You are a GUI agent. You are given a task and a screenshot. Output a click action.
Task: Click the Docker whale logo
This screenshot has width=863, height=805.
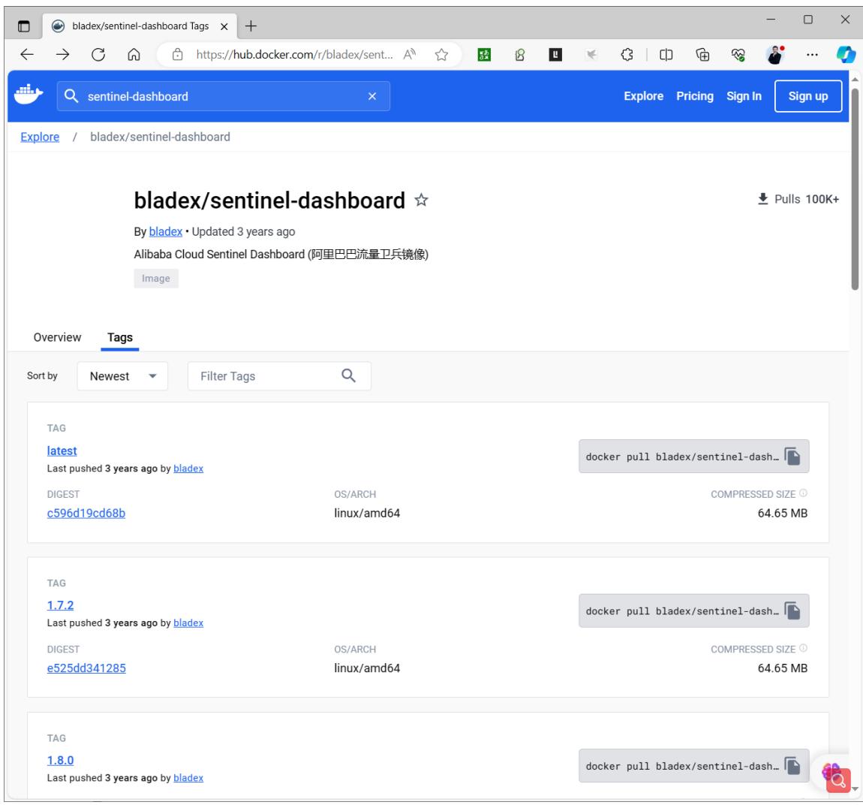28,95
